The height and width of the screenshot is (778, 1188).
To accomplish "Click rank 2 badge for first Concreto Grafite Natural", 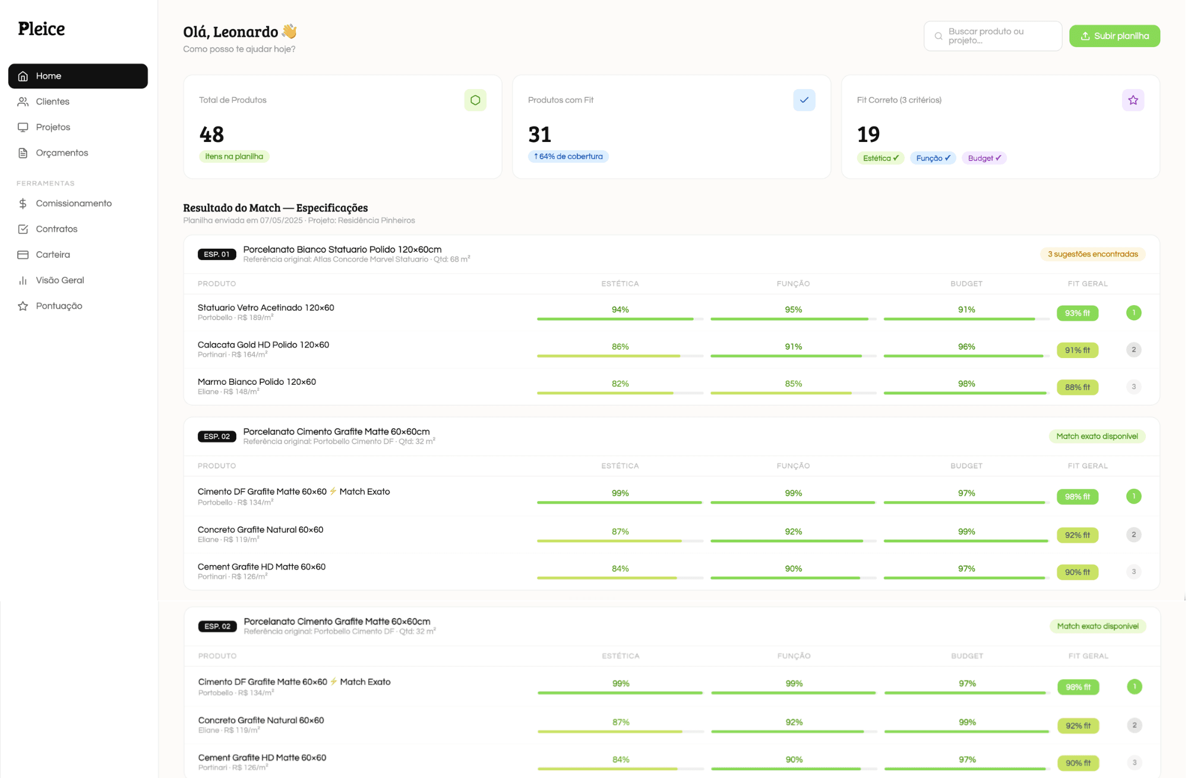I will pos(1133,535).
